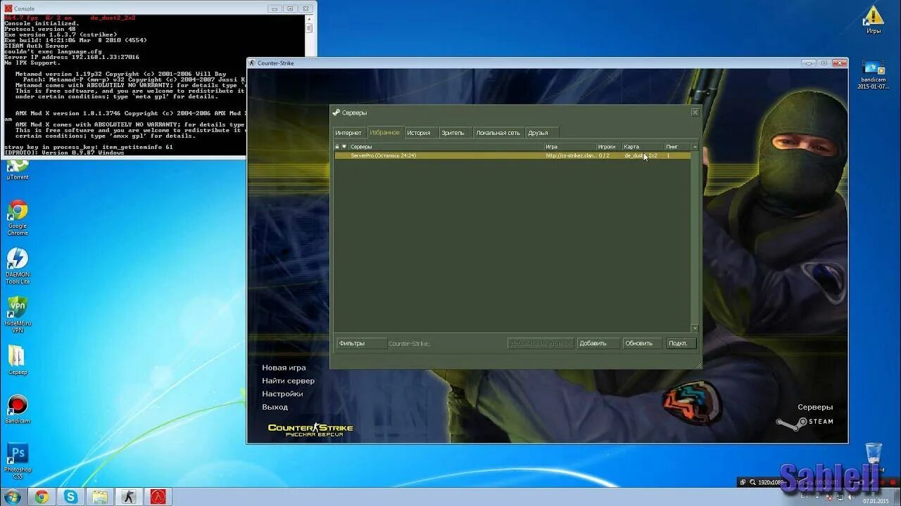Screen dimensions: 901x506
Task: Select Найти сервер in main menu
Action: click(288, 381)
